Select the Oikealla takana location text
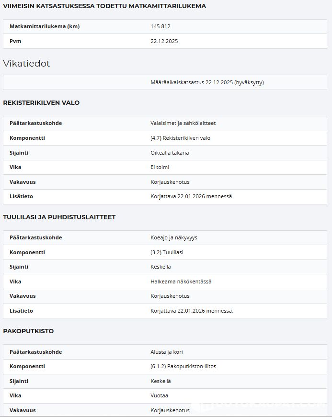The width and height of the screenshot is (332, 417). pyautogui.click(x=170, y=153)
